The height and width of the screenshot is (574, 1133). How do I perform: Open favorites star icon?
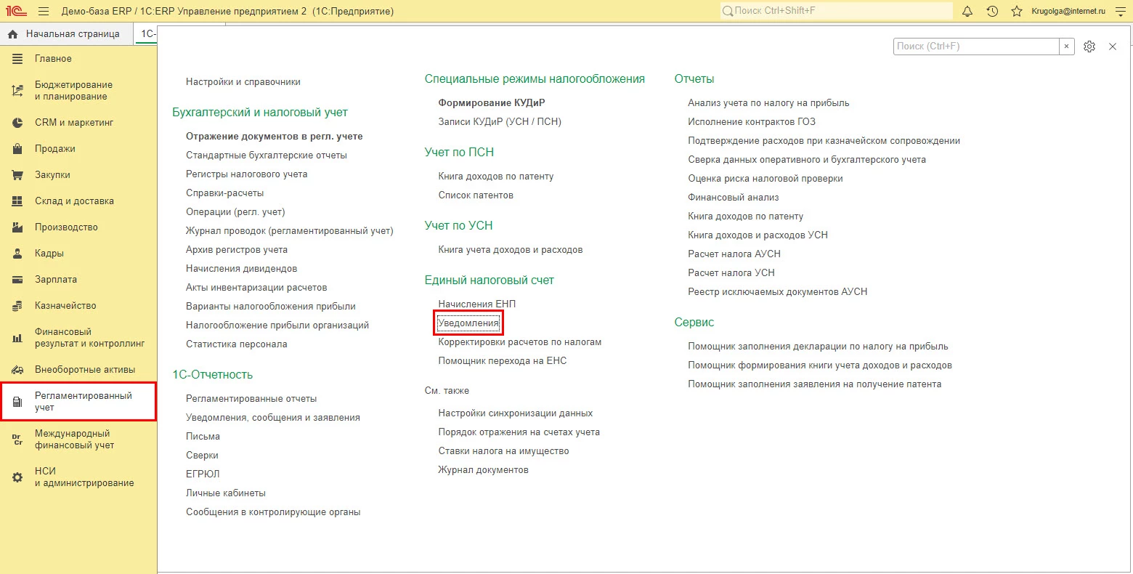tap(1017, 12)
